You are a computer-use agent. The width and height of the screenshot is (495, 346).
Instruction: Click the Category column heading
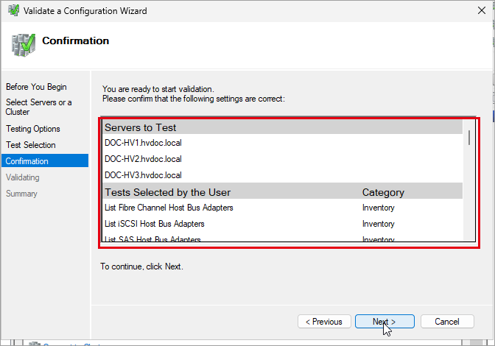point(383,192)
